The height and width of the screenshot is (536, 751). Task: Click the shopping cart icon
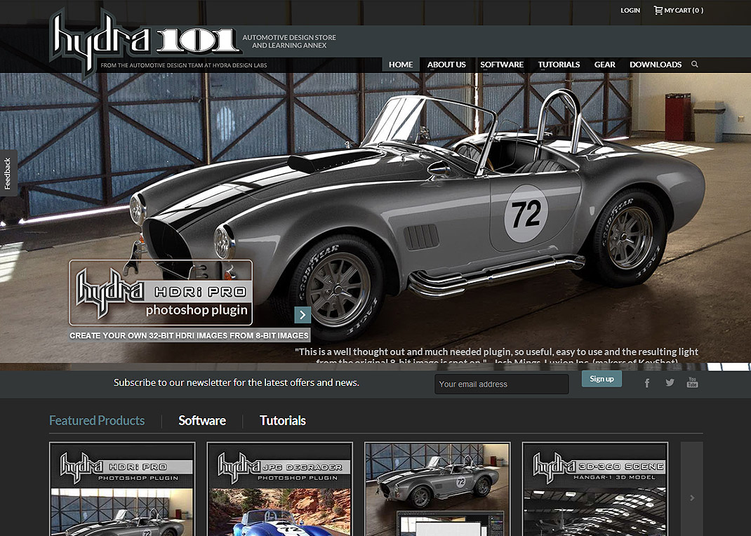(x=658, y=10)
